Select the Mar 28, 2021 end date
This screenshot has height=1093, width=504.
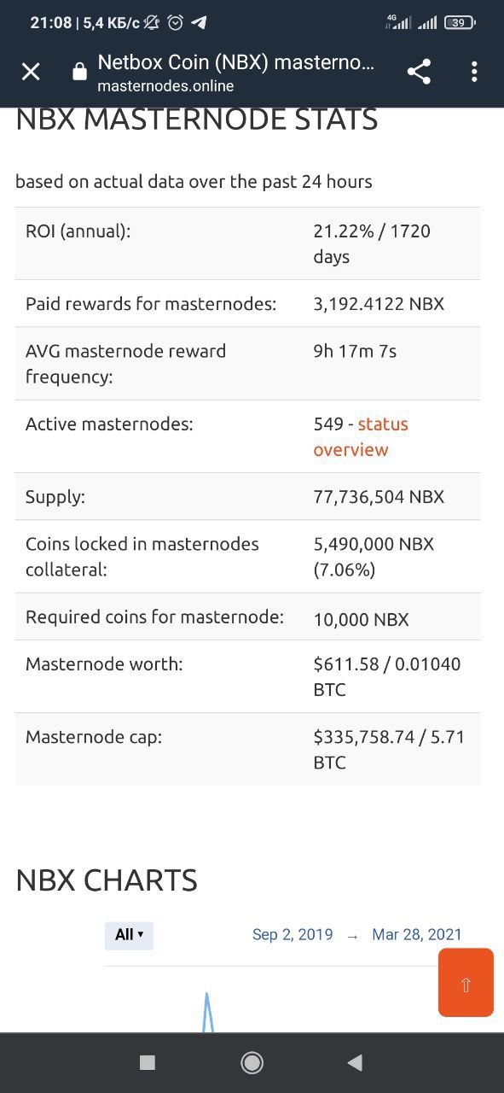(417, 935)
